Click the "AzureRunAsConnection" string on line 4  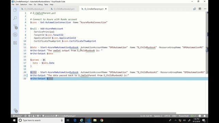click(93, 22)
